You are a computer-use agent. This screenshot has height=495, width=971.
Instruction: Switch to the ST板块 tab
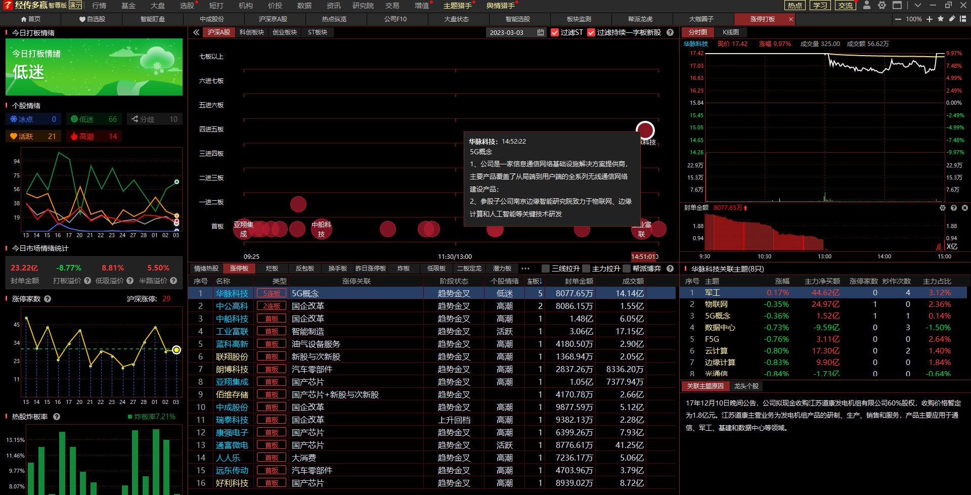pos(318,32)
